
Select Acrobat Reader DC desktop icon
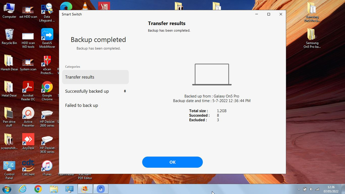28,91
